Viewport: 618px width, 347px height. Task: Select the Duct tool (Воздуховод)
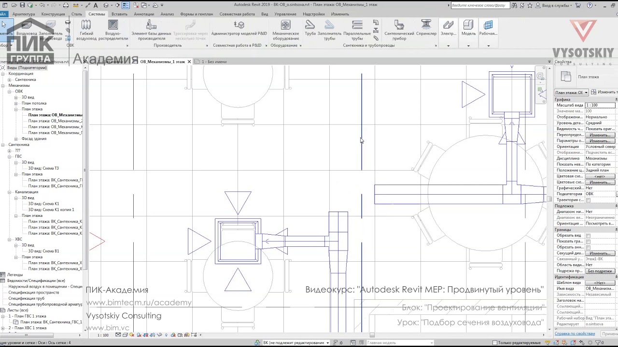[x=27, y=28]
